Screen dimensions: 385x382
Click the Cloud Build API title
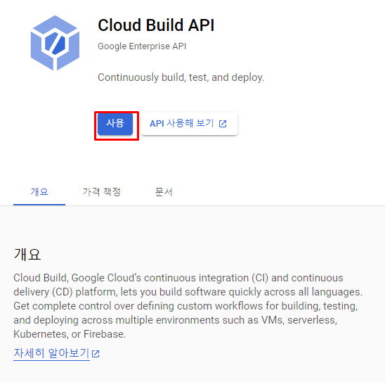(x=156, y=25)
